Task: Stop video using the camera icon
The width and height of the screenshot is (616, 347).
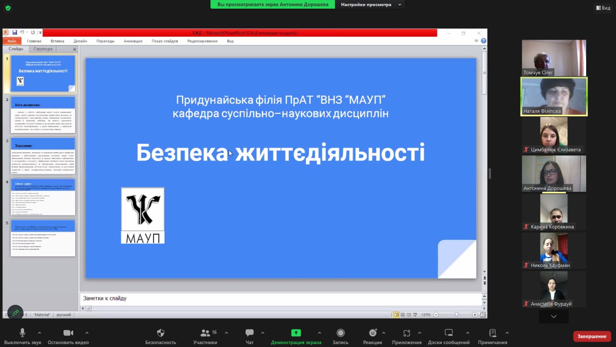Action: (68, 333)
